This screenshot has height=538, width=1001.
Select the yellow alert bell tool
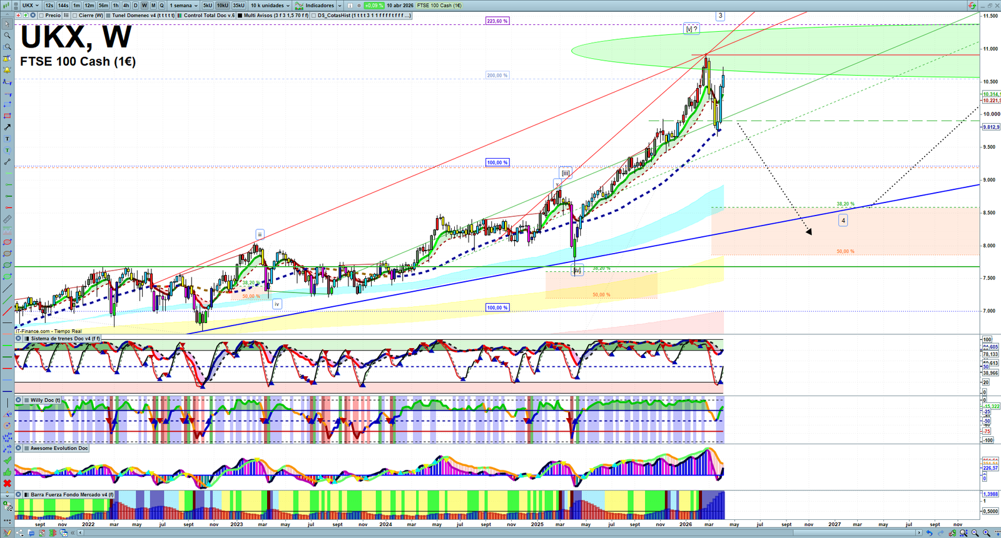pyautogui.click(x=7, y=70)
